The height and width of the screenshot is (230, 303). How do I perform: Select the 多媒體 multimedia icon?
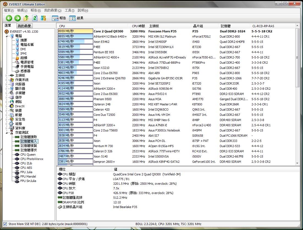12,93
